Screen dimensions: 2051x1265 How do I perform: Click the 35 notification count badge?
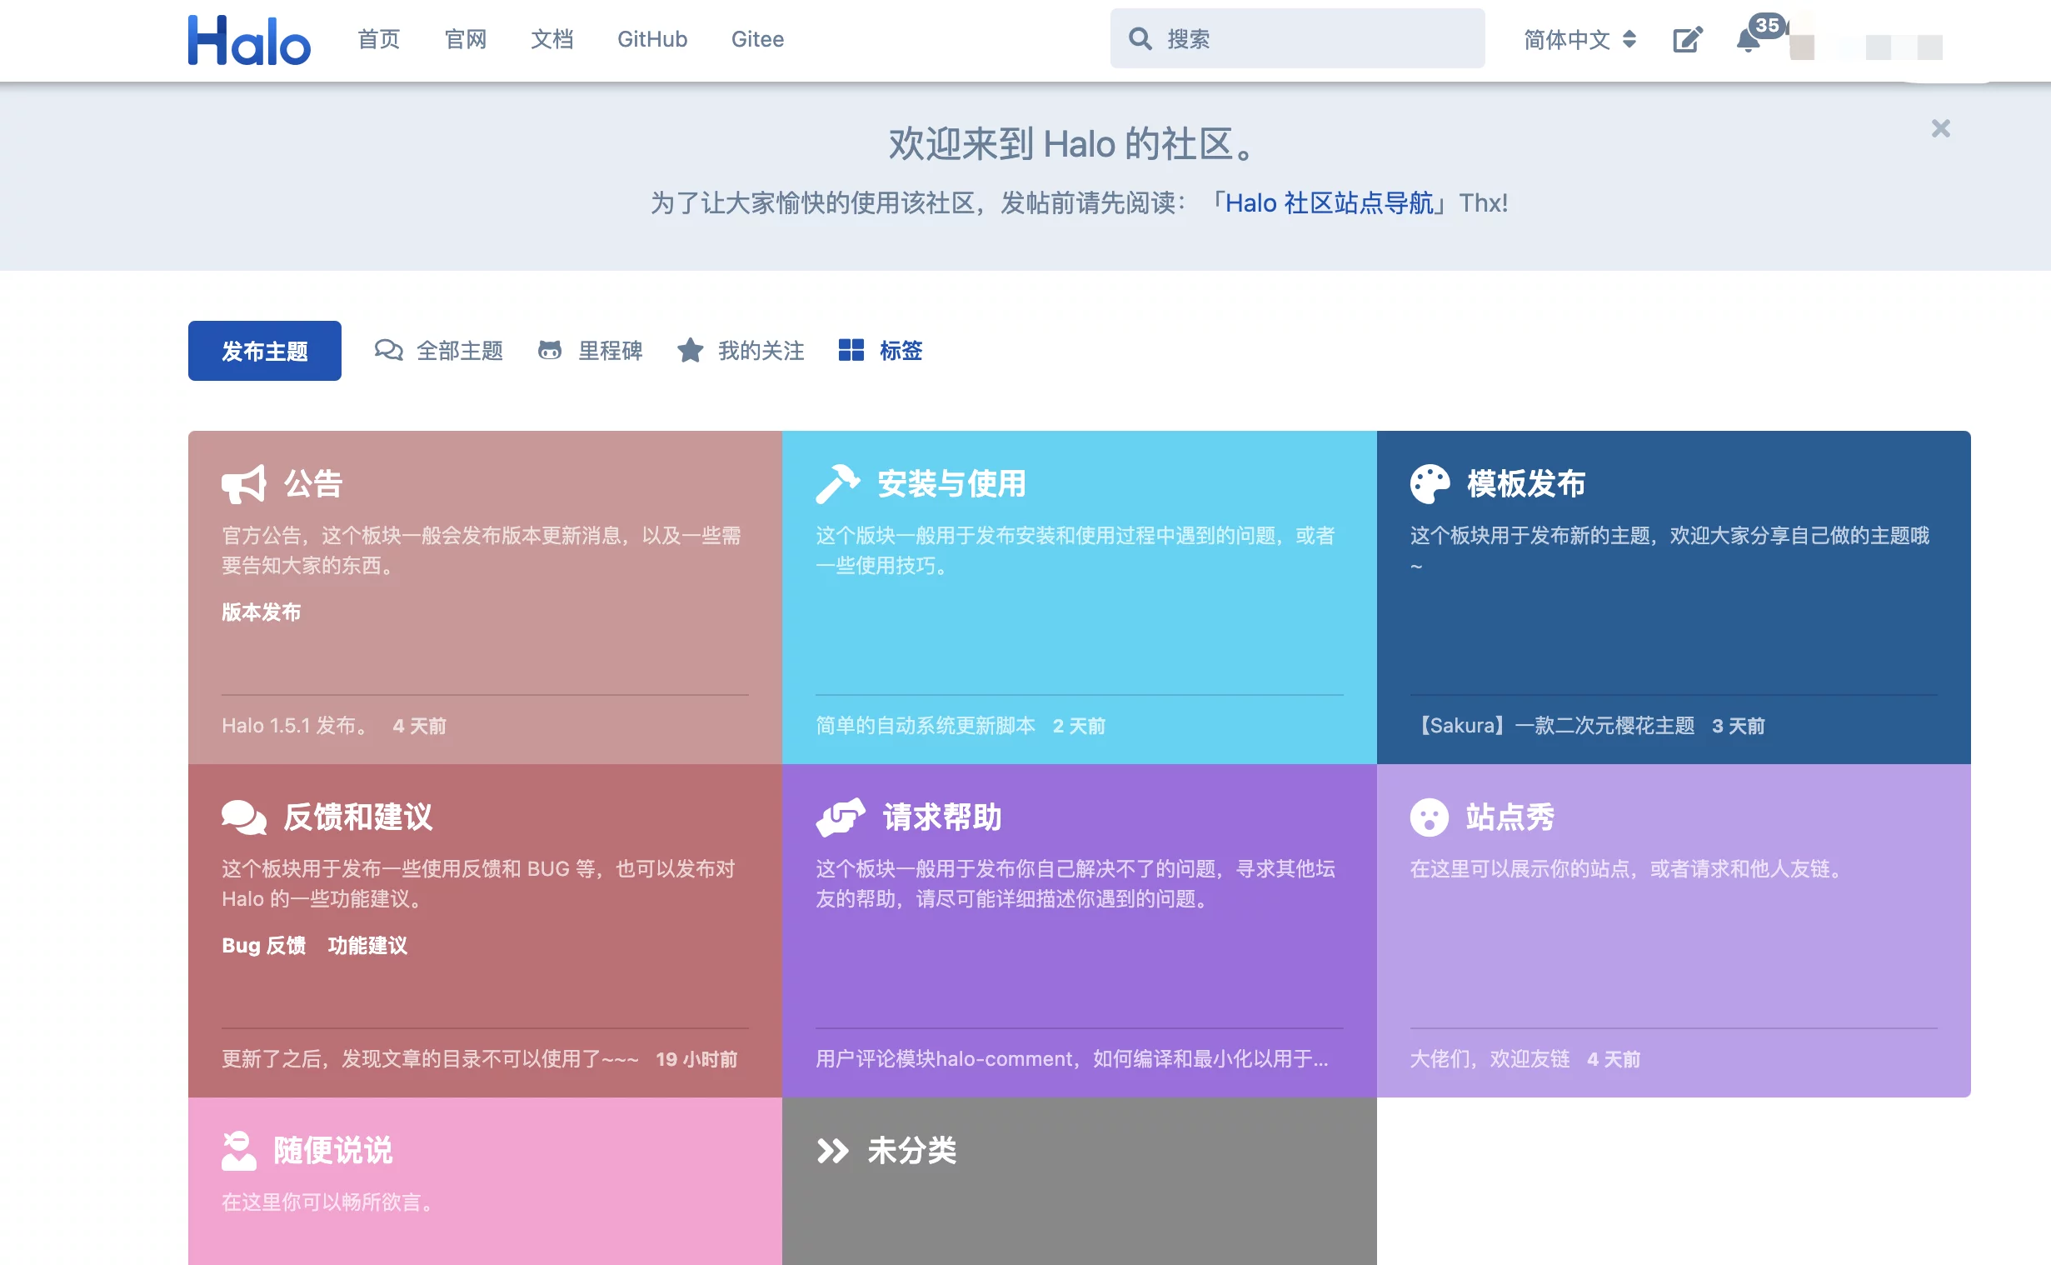point(1767,25)
